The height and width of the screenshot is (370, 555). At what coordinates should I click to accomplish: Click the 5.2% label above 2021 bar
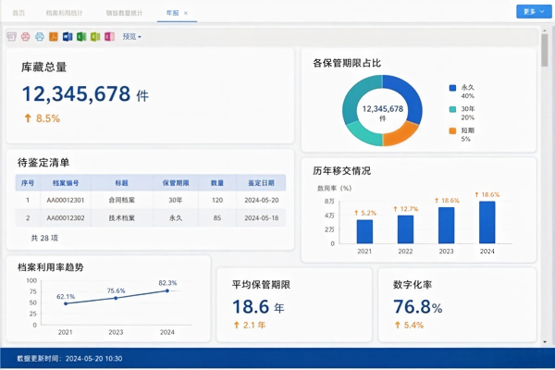pos(365,213)
